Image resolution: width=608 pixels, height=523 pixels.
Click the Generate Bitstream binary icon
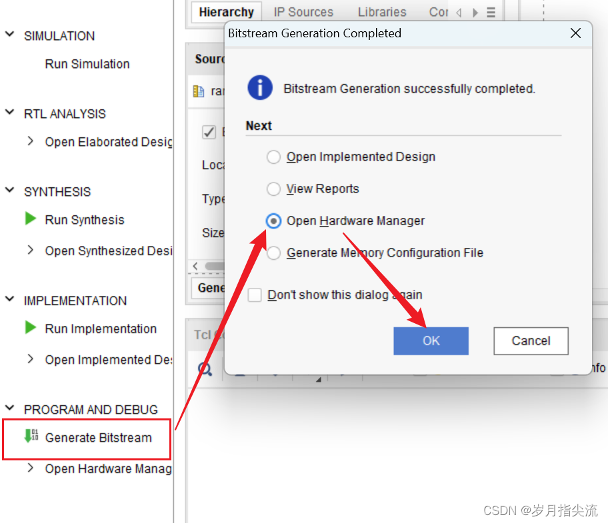pyautogui.click(x=31, y=436)
